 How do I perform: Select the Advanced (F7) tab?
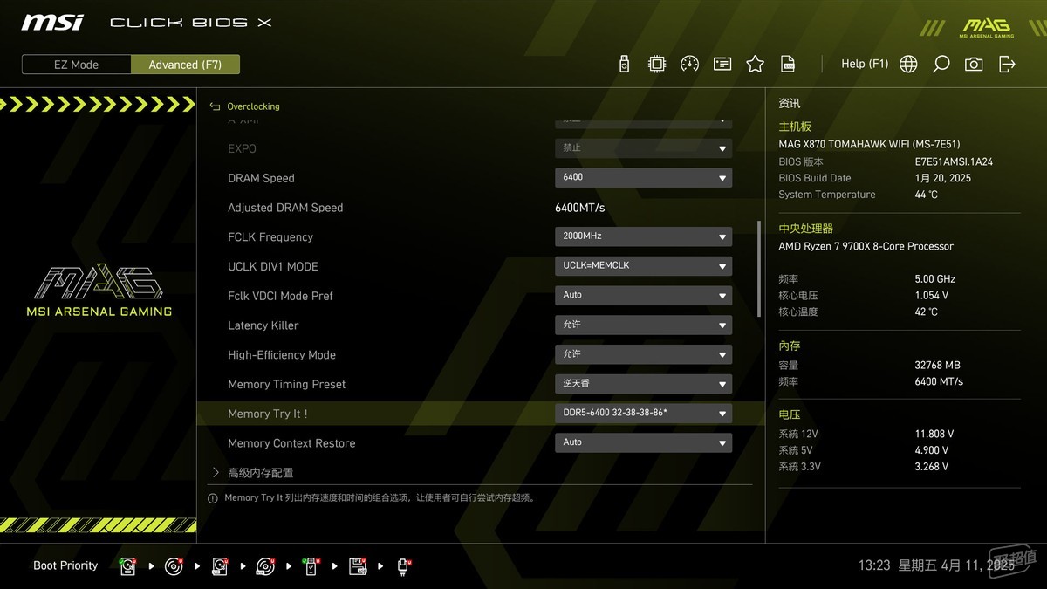(185, 65)
